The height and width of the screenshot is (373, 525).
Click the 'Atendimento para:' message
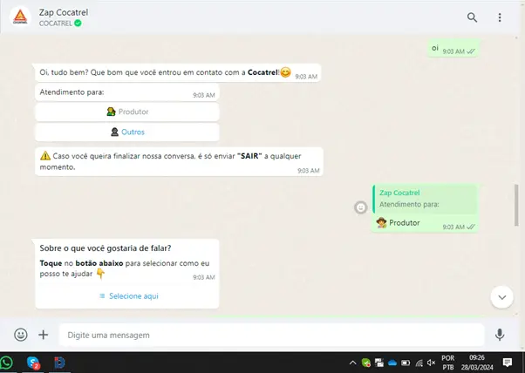(x=126, y=92)
